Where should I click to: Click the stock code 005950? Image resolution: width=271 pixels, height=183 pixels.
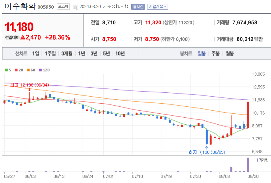(46, 7)
